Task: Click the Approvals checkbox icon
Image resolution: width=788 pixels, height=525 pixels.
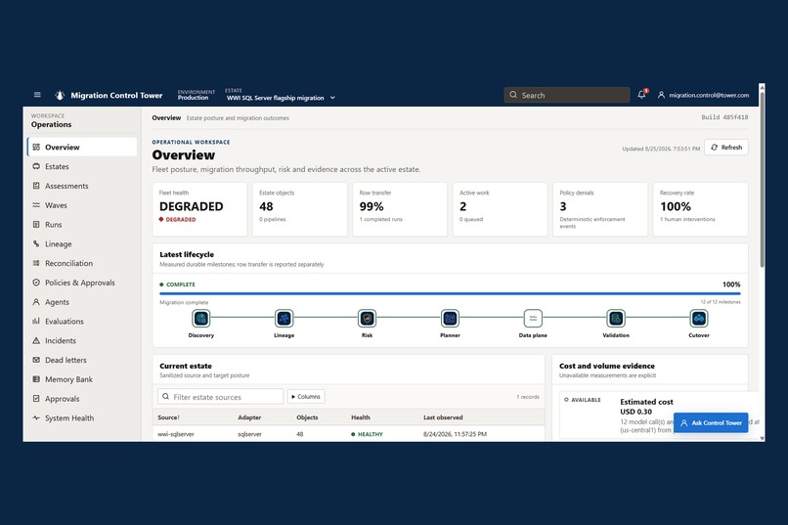Action: pos(36,399)
